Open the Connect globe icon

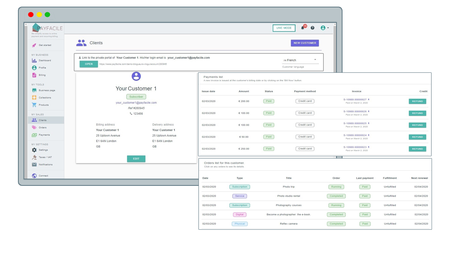tap(34, 176)
